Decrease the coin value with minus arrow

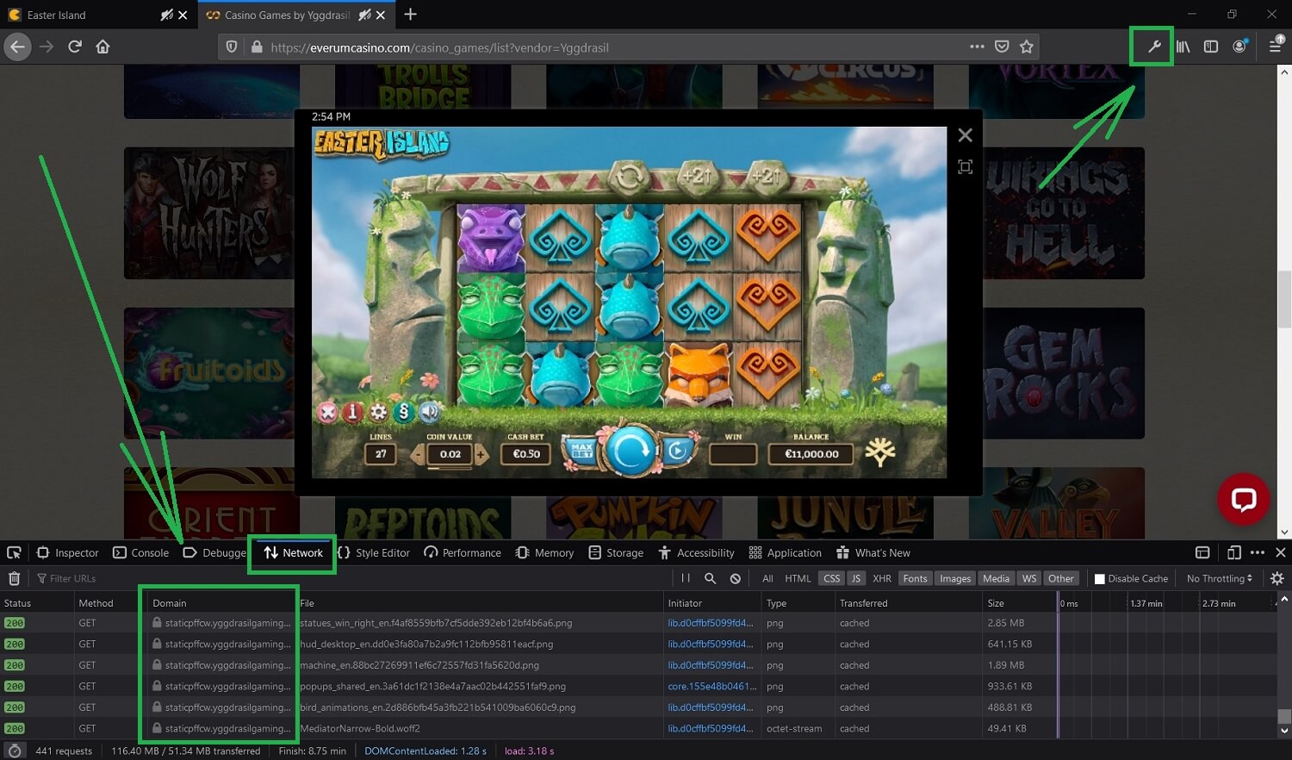pos(419,454)
